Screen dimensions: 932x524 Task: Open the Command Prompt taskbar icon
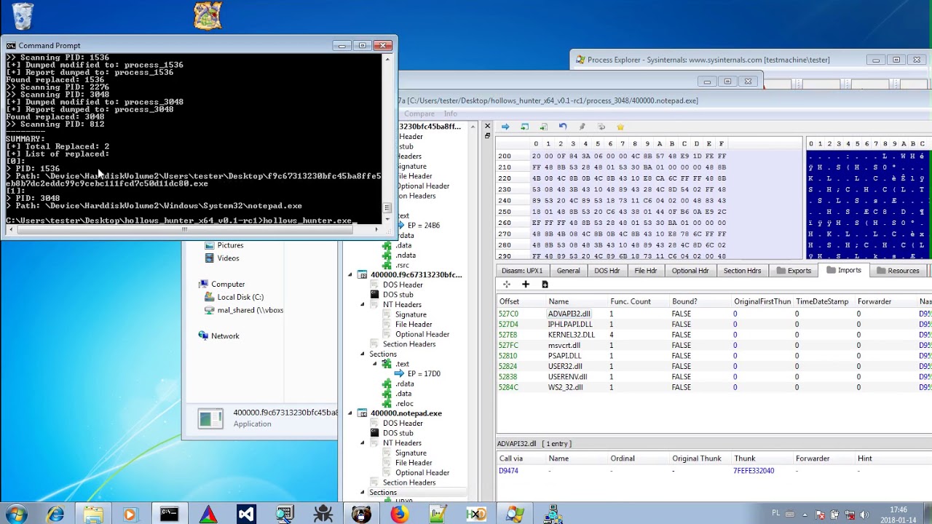[x=169, y=514]
